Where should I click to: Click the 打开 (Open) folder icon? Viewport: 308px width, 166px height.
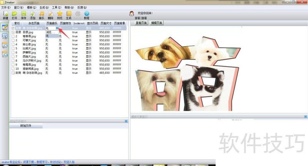coord(14,14)
